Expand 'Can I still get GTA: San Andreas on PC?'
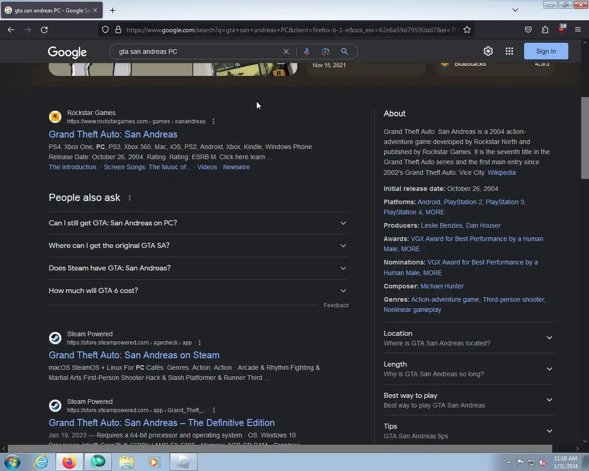The image size is (589, 471). 198,223
